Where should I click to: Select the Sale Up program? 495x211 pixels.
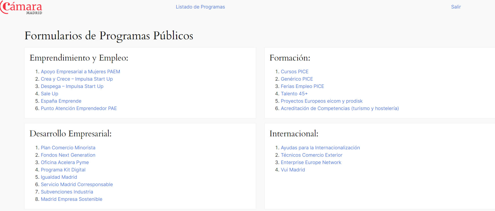pyautogui.click(x=49, y=94)
